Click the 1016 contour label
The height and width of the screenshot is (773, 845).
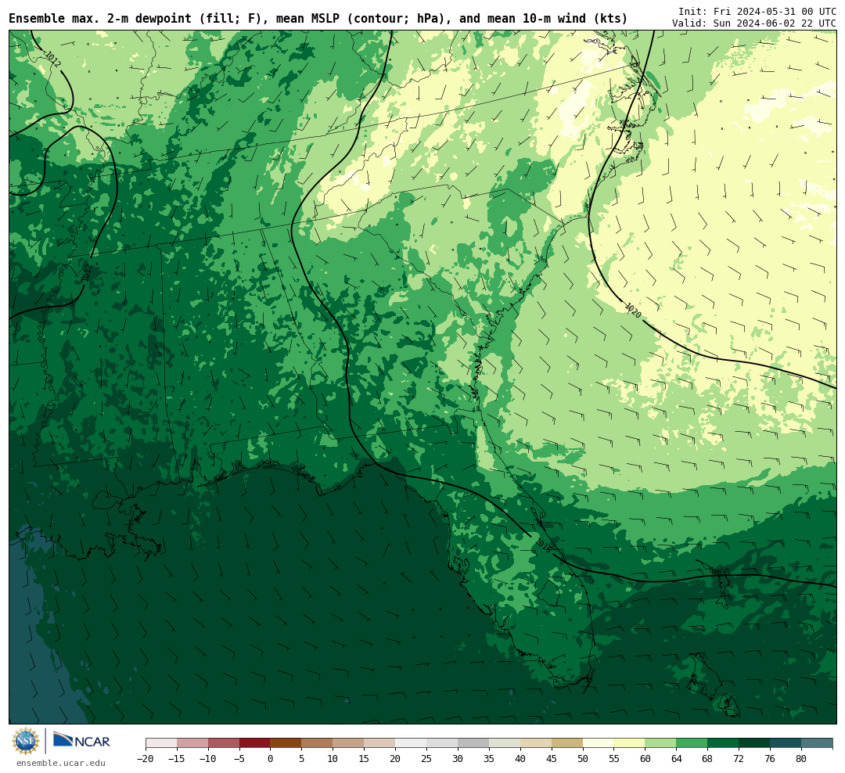pyautogui.click(x=543, y=545)
